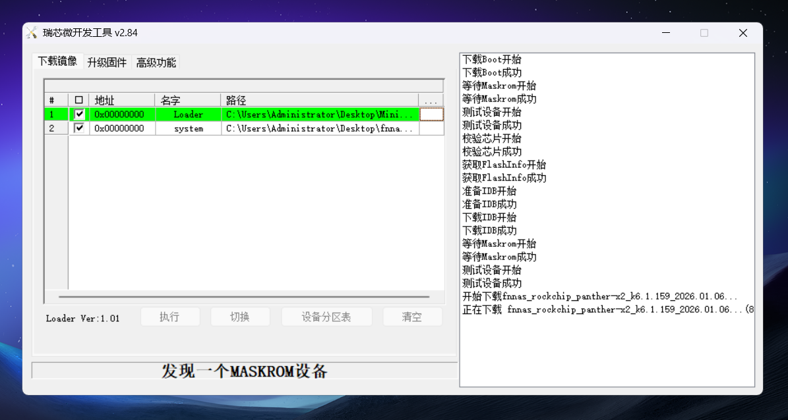Click the 切换 button
This screenshot has width=788, height=420.
coord(240,317)
